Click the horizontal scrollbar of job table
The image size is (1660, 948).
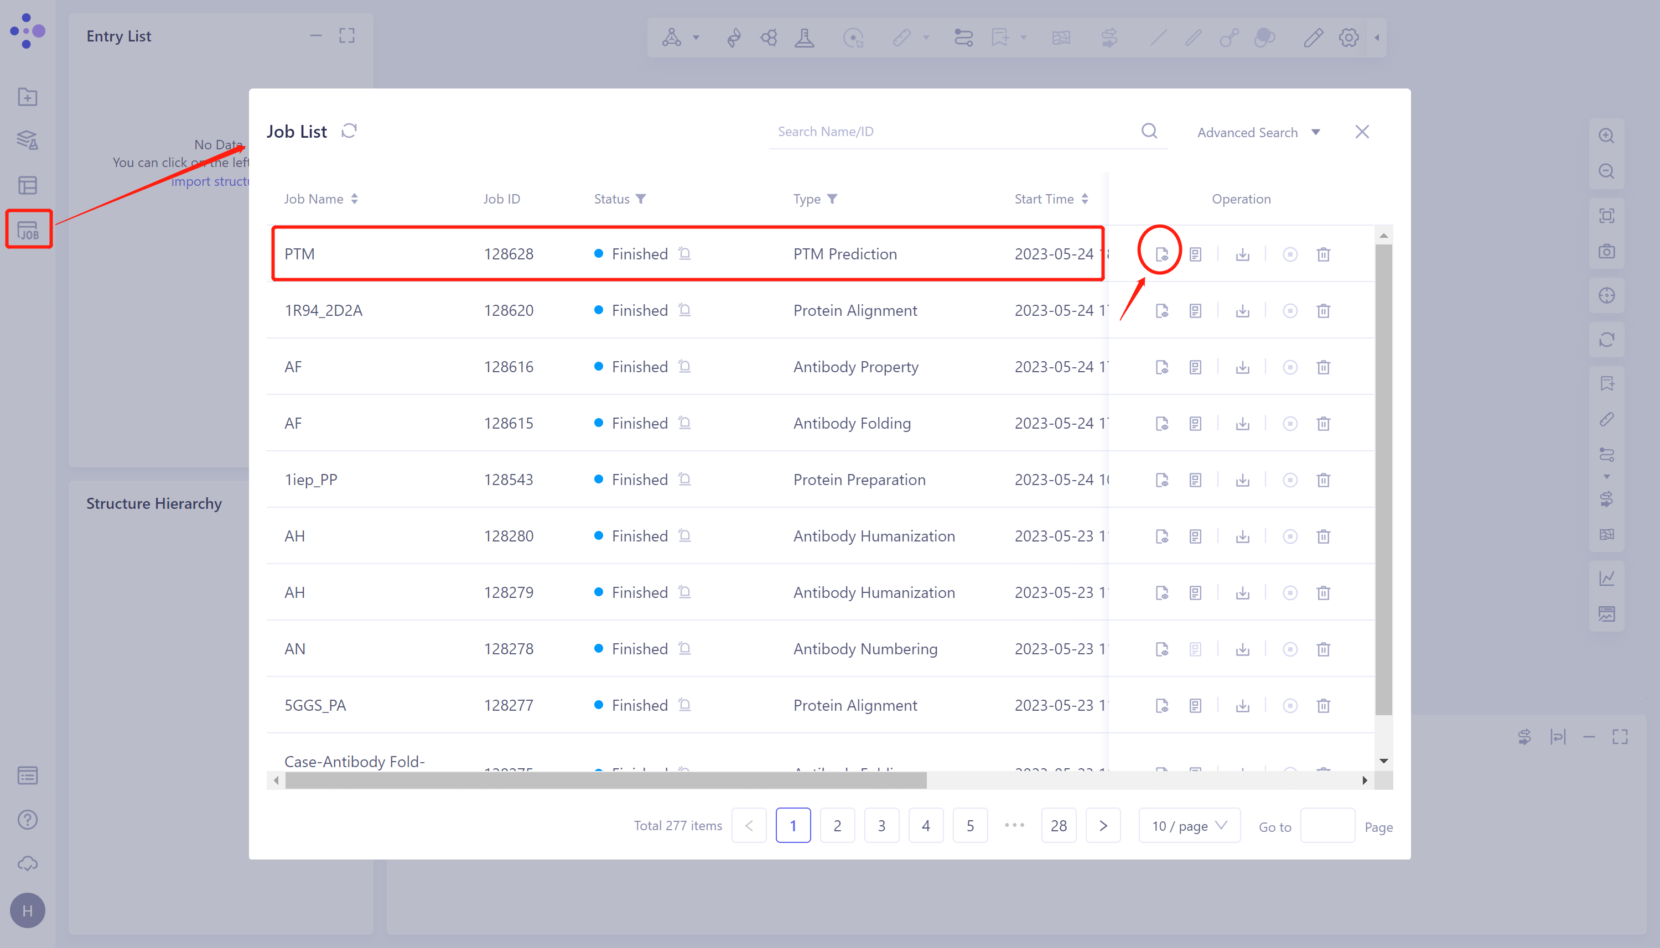(606, 780)
